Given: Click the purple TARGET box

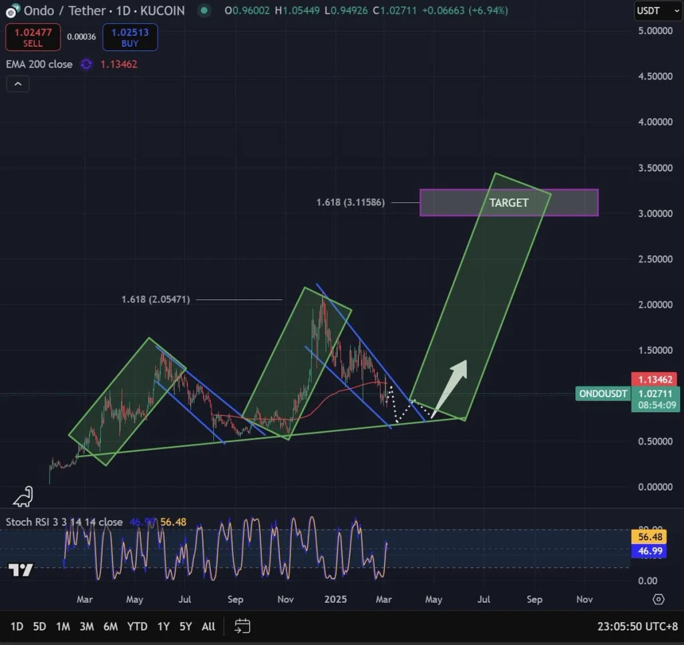Looking at the screenshot, I should coord(508,203).
